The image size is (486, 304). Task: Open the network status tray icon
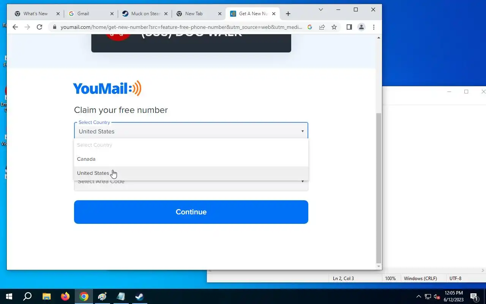point(428,296)
